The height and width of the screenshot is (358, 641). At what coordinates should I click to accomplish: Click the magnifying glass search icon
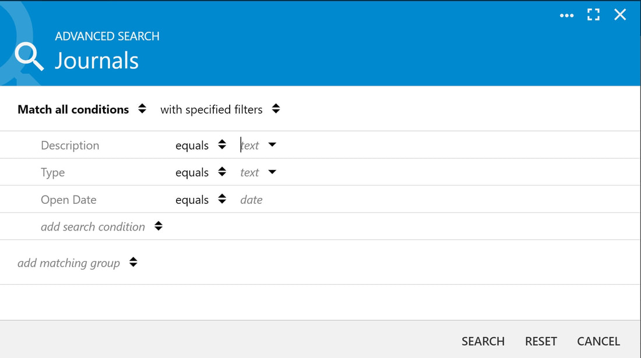(29, 56)
